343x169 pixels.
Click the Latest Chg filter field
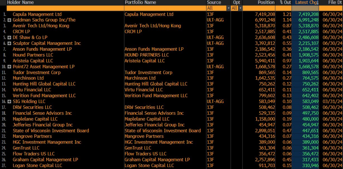pos(305,8)
